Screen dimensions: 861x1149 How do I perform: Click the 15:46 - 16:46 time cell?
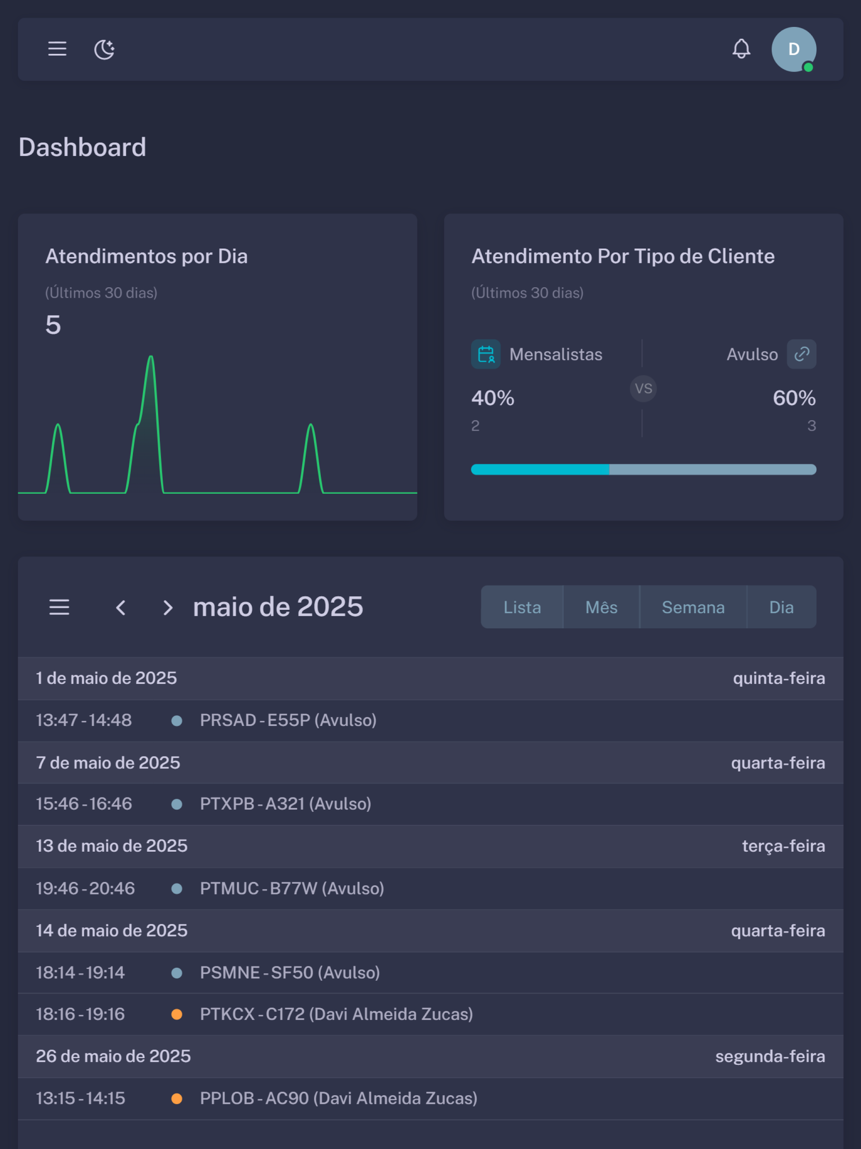pyautogui.click(x=84, y=804)
